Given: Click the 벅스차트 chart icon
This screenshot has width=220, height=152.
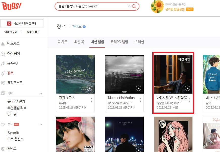Looking at the screenshot, I should tap(3, 44).
